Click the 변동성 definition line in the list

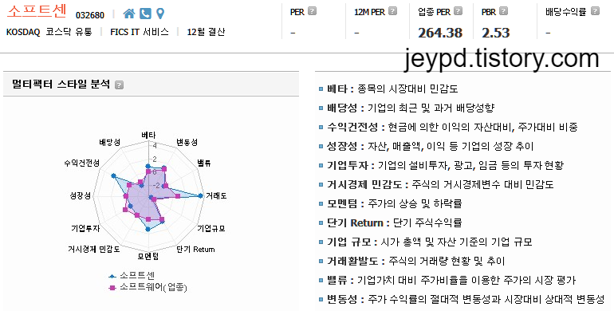[462, 299]
